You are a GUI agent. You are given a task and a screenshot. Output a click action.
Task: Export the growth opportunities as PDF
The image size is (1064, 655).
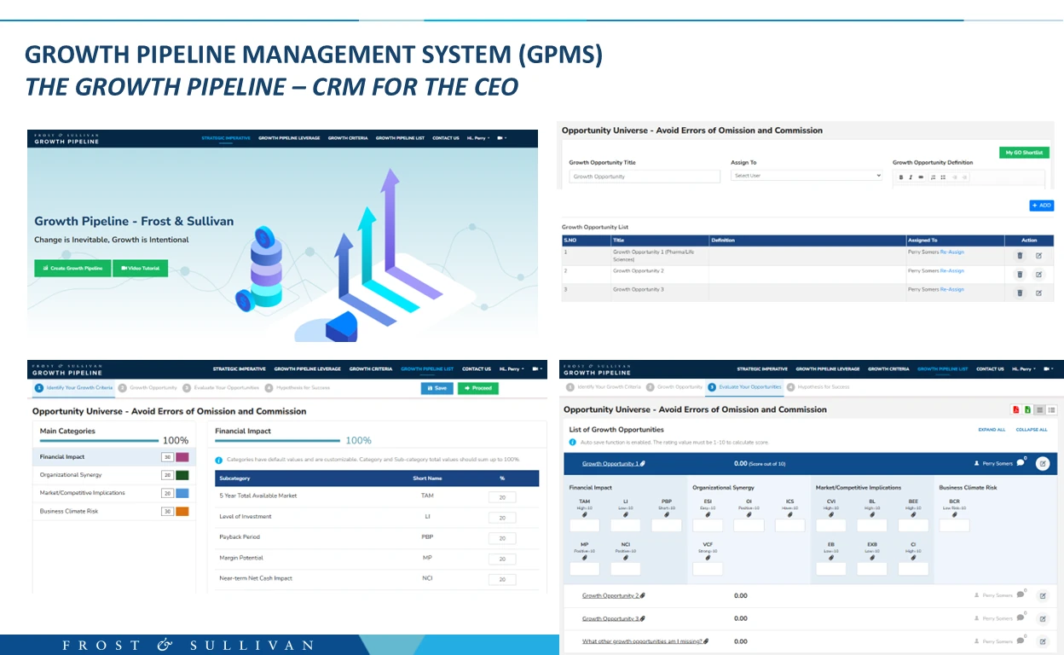[1015, 409]
